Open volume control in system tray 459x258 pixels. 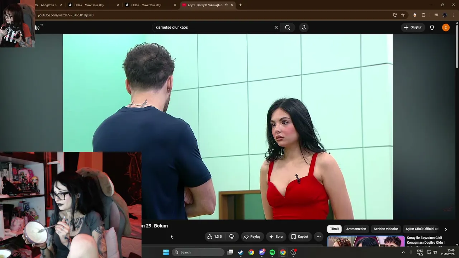pyautogui.click(x=435, y=252)
